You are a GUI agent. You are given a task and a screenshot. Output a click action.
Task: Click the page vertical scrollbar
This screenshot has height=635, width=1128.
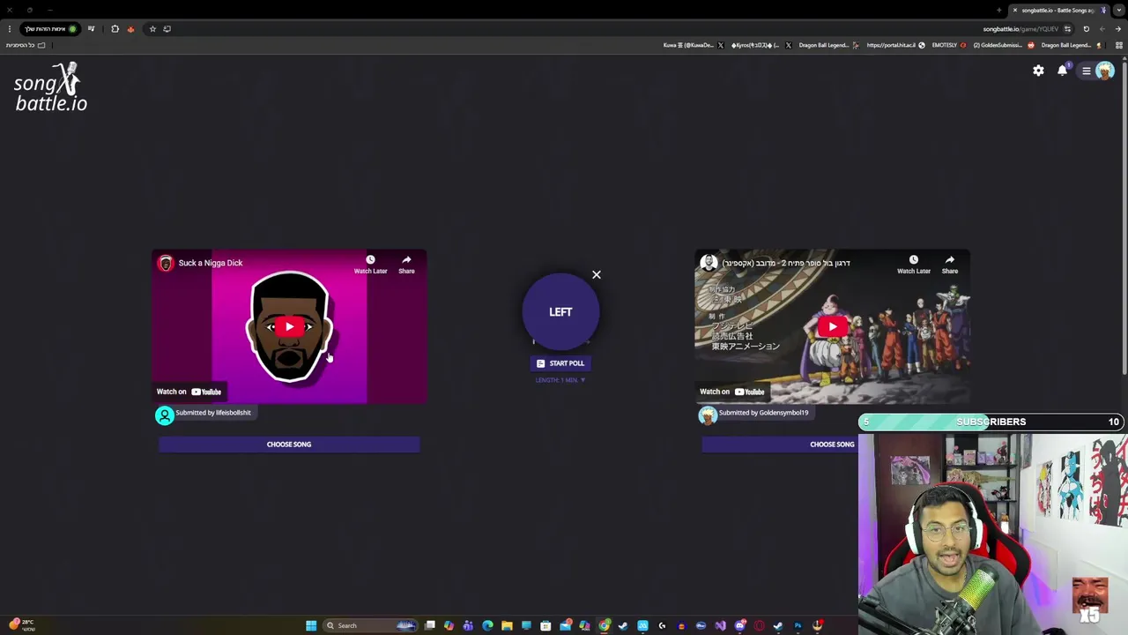(x=1124, y=220)
